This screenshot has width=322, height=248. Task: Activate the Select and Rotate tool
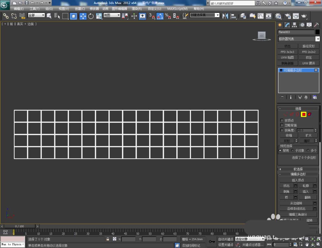91,16
